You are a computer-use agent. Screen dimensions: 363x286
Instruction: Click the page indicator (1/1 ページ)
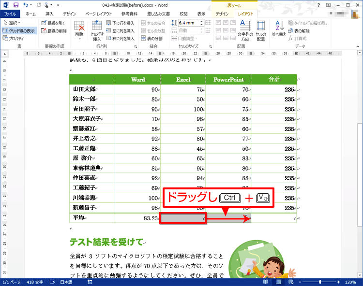12,282
